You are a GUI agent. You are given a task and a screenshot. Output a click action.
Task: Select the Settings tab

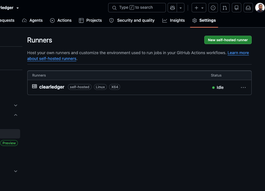(204, 20)
